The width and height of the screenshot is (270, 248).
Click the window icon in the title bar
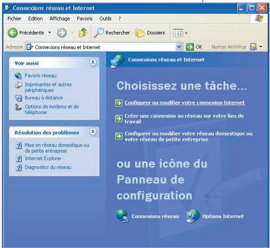pos(7,8)
